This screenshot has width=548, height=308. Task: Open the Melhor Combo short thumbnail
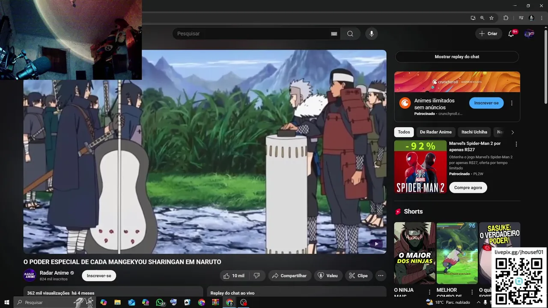457,253
